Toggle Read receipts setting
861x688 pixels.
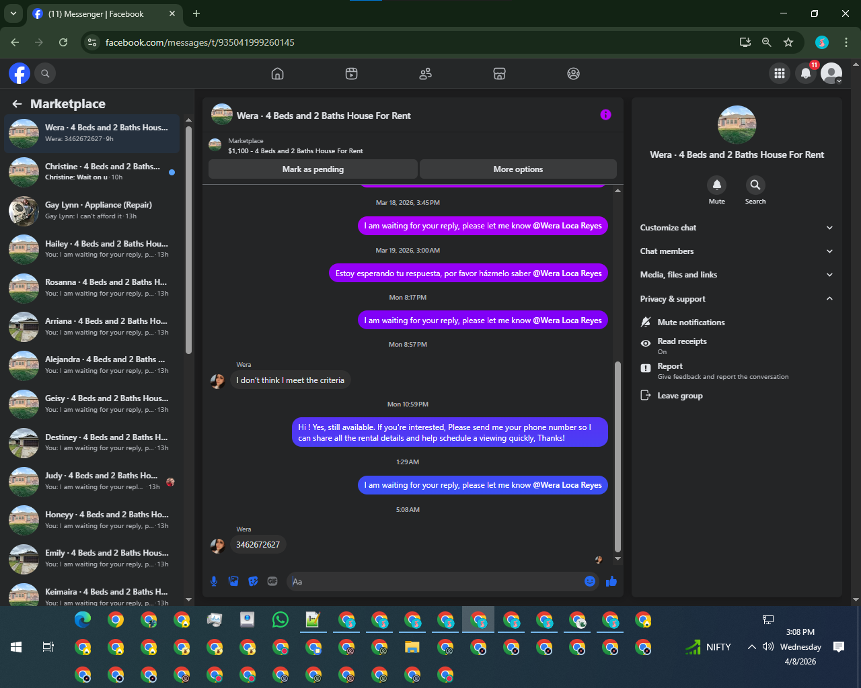coord(737,346)
